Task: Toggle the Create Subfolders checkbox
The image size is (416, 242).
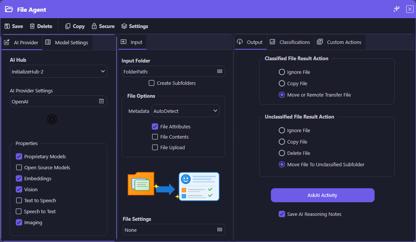Action: point(152,83)
